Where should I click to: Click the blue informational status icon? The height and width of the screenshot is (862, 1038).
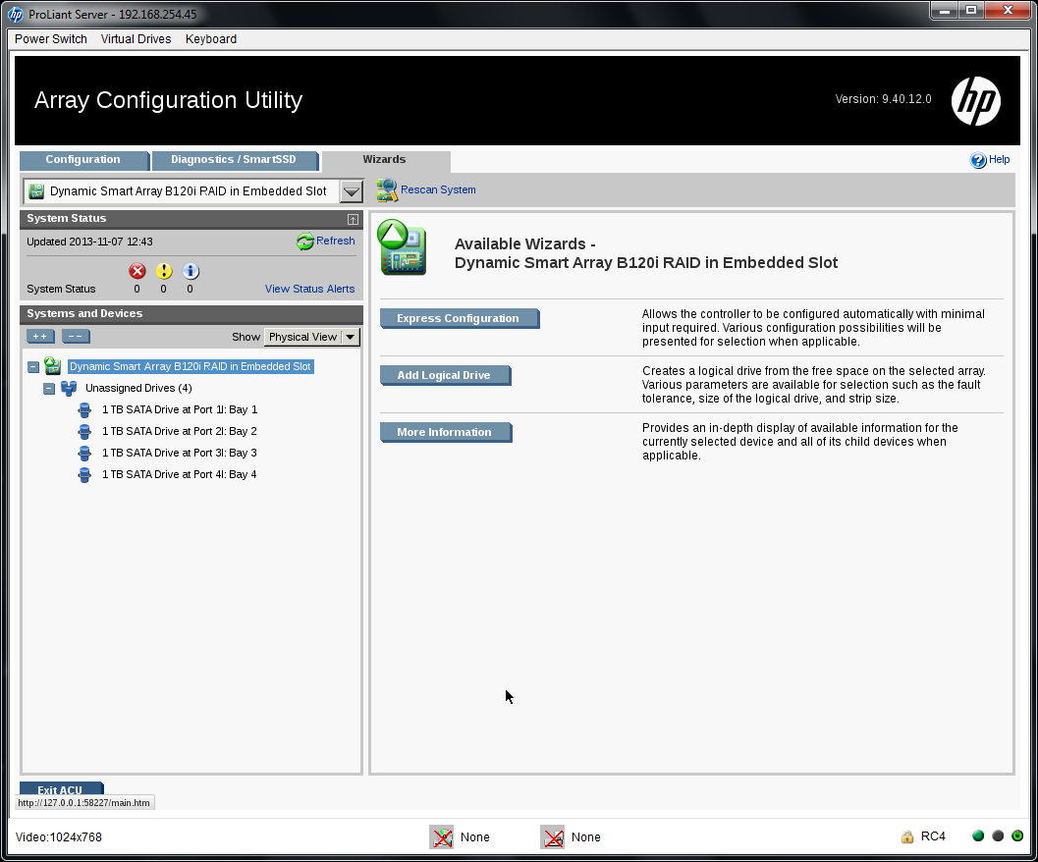click(x=190, y=271)
